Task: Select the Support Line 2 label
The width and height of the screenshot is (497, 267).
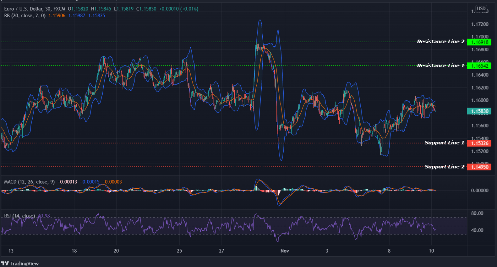Action: click(x=444, y=167)
